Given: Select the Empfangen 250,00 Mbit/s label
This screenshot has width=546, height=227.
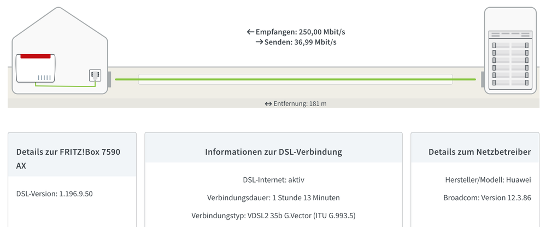Looking at the screenshot, I should [300, 32].
